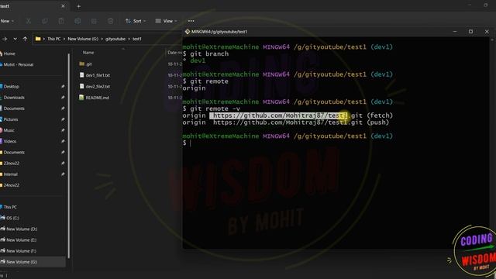Image resolution: width=496 pixels, height=279 pixels.
Task: Open New Volume (D:) drive
Action: click(x=19, y=229)
